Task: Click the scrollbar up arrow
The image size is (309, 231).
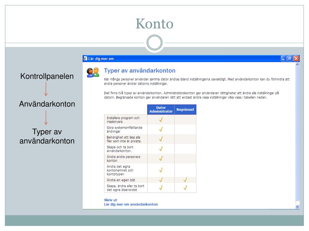Action: 297,64
